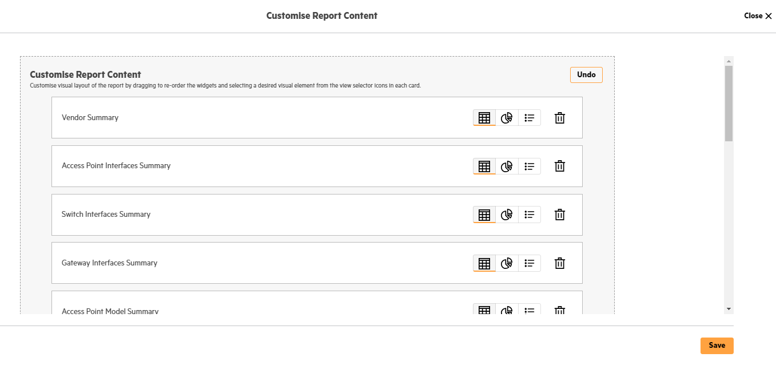Screen dimensions: 776x369
Task: Delete the Switch Interfaces Summary widget
Action: click(x=560, y=215)
